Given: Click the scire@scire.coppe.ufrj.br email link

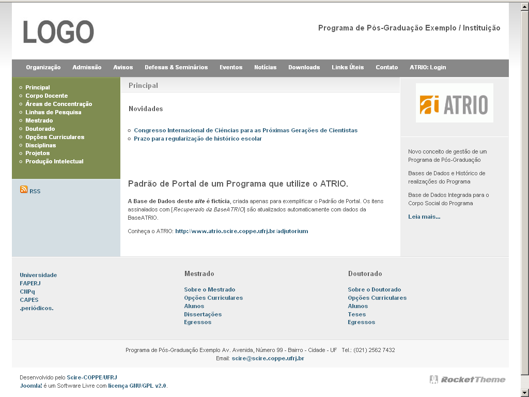Looking at the screenshot, I should point(268,358).
